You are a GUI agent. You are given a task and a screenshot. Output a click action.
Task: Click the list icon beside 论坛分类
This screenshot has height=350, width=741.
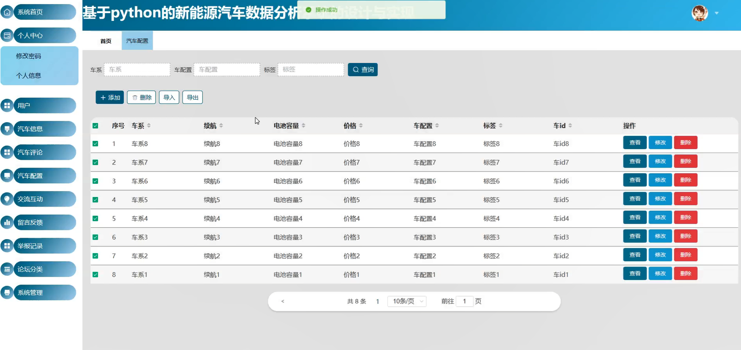tap(7, 269)
